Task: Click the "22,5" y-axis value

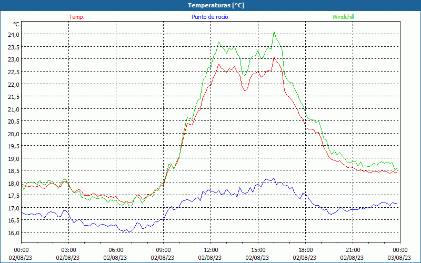Action: click(14, 72)
